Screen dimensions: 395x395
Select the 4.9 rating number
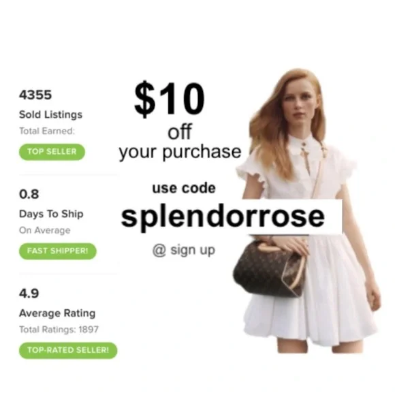pos(29,294)
